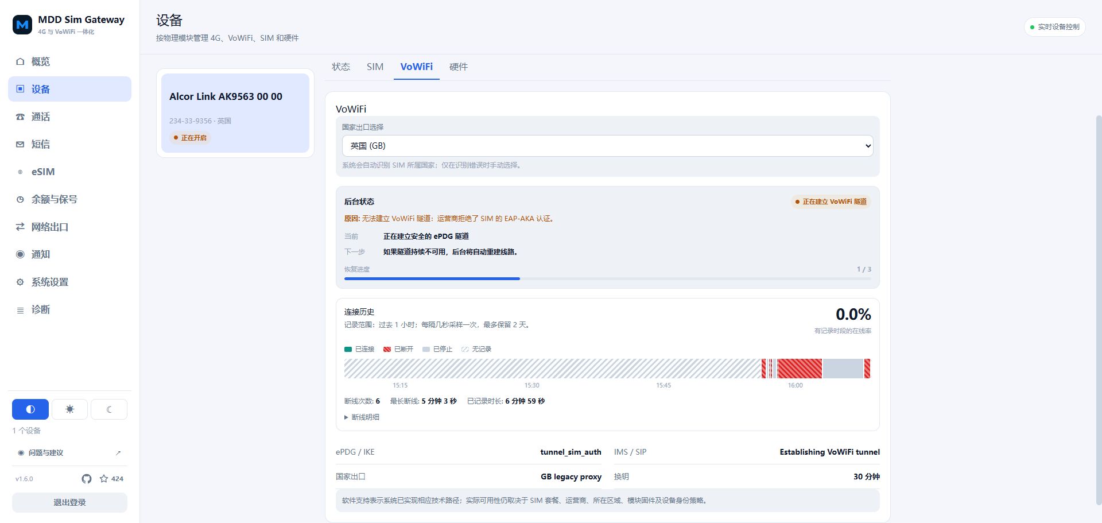The image size is (1102, 523).
Task: Select the auto theme mode button
Action: coord(30,409)
